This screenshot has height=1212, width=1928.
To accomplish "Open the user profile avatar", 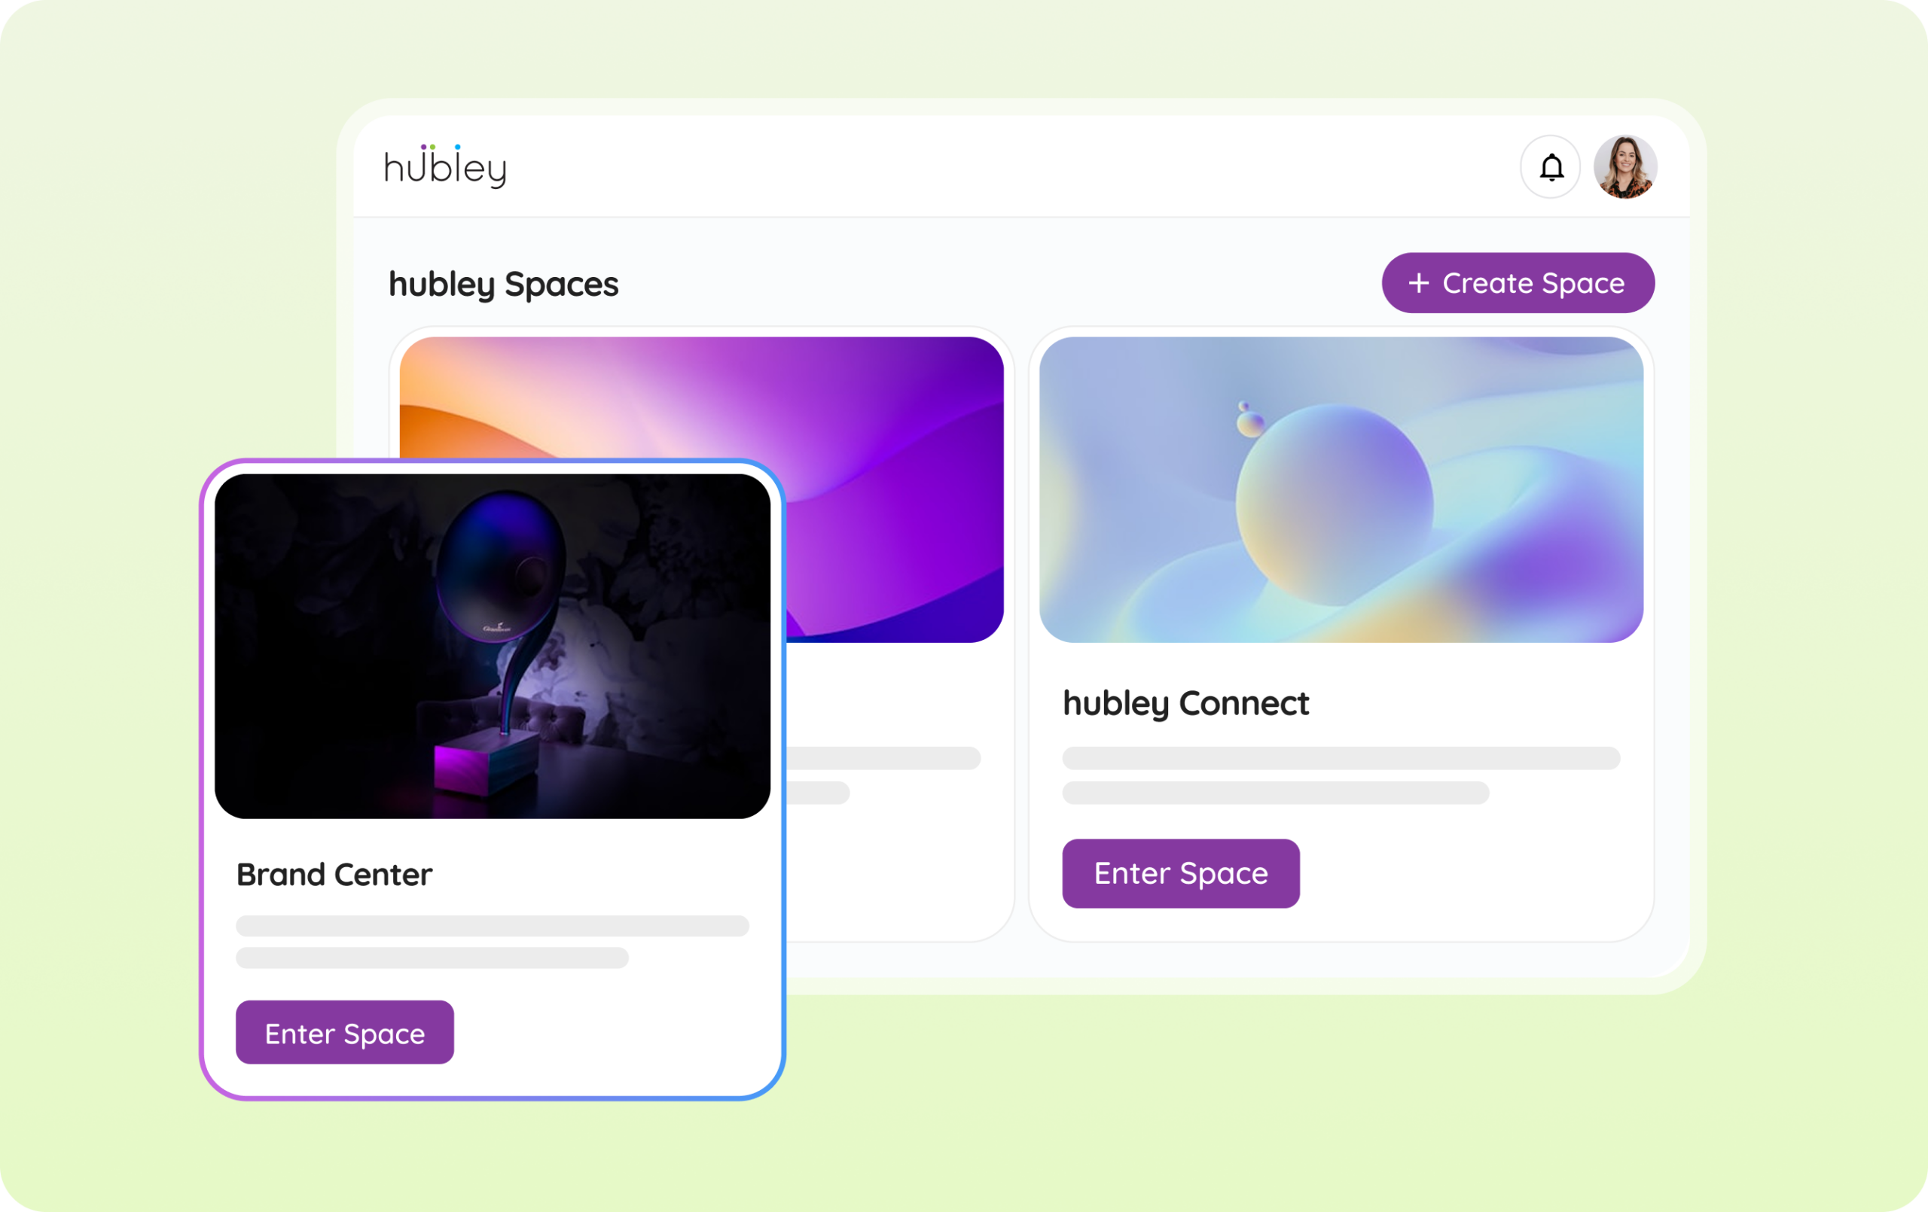I will (1625, 167).
